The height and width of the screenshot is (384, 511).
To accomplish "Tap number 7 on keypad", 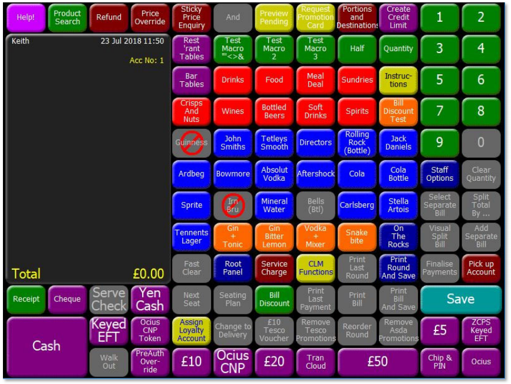I will click(x=440, y=111).
